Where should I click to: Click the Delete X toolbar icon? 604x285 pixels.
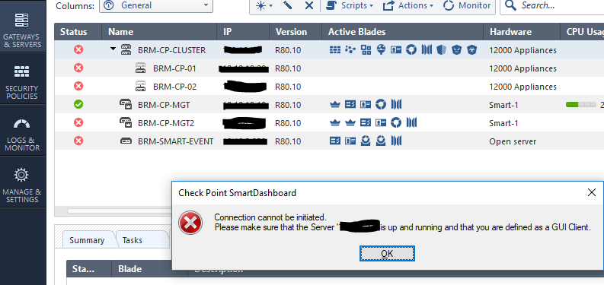pyautogui.click(x=309, y=5)
